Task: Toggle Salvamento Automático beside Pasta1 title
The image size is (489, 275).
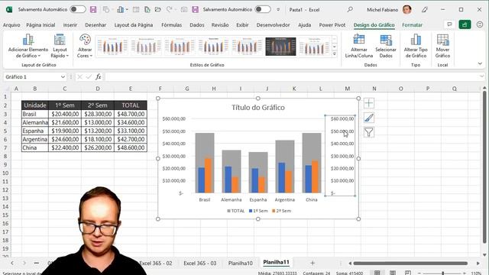Action: 263,9
